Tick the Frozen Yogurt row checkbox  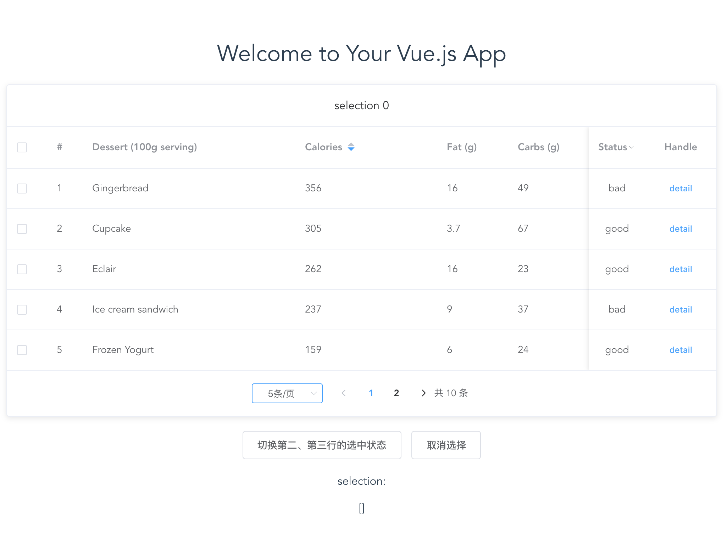22,350
